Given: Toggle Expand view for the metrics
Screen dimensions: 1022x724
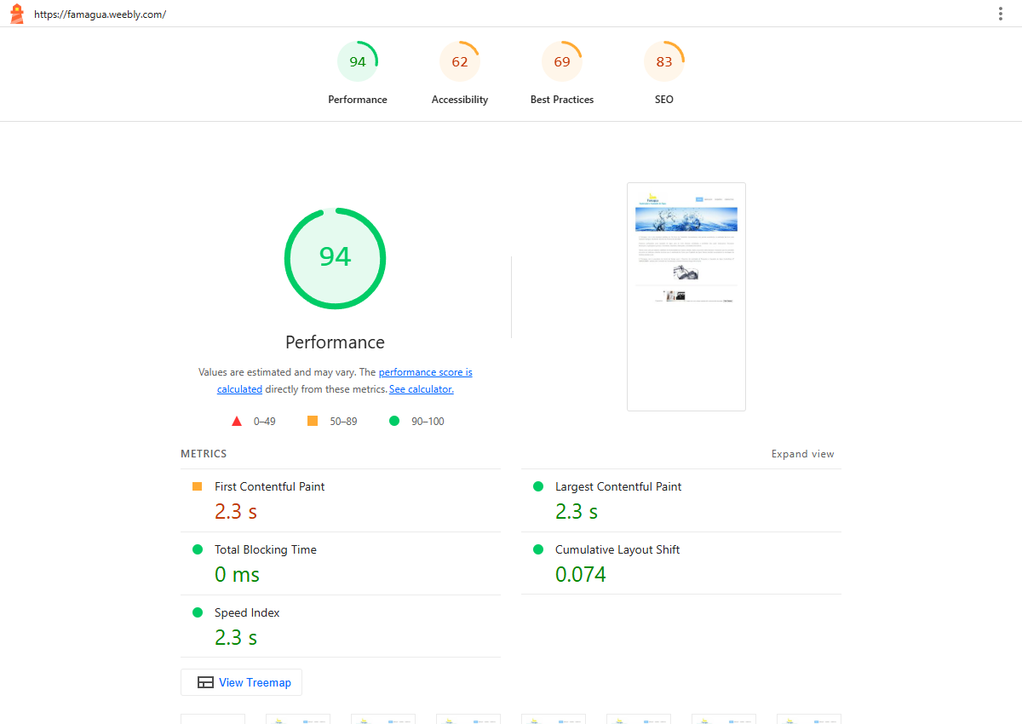Looking at the screenshot, I should pyautogui.click(x=803, y=454).
